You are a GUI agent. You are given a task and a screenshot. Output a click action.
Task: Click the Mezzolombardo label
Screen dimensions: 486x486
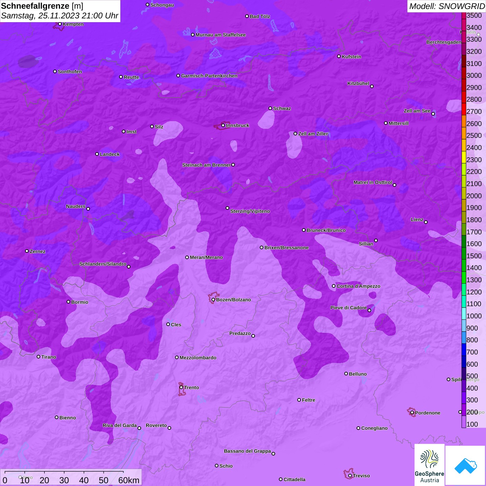(x=198, y=358)
